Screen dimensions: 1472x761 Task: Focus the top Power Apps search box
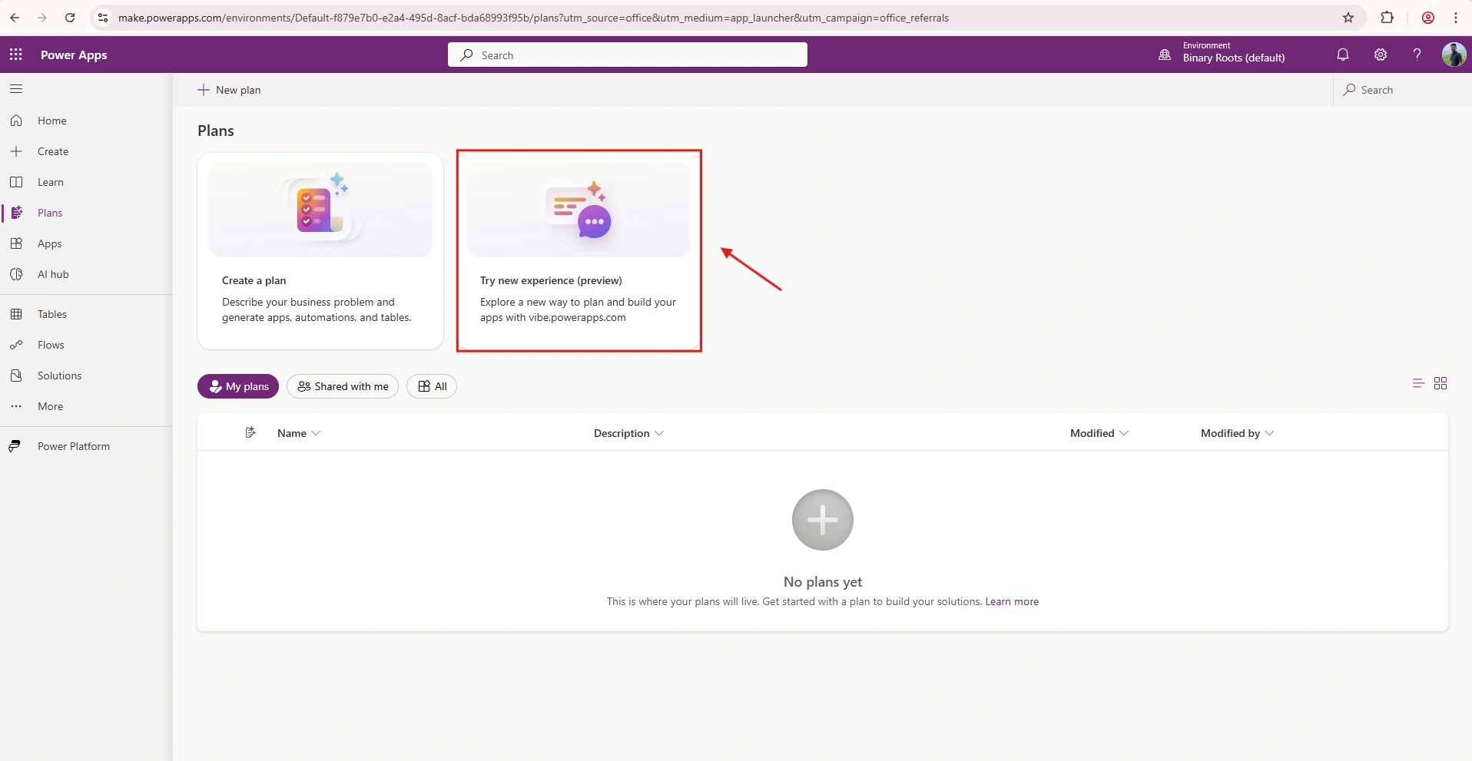click(x=628, y=55)
